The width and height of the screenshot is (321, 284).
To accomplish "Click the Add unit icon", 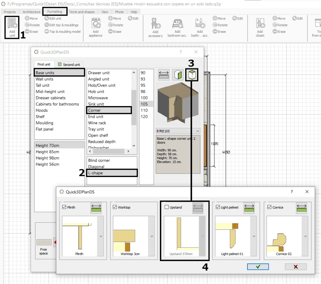I will 12,23.
